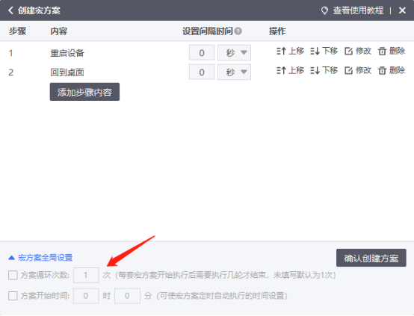The image size is (414, 316).
Task: Enable the 方案开始时间 checkbox
Action: tap(13, 296)
